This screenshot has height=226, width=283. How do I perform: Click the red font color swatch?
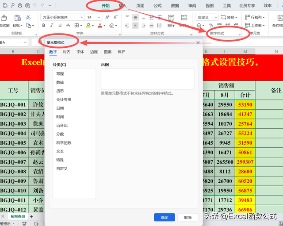pos(100,26)
